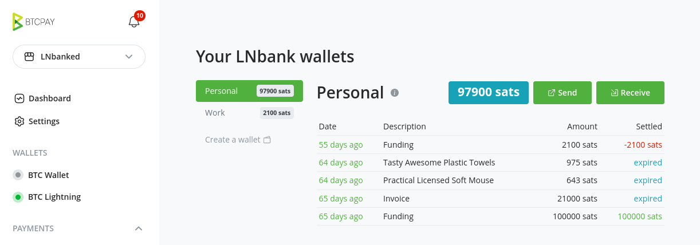Open the Invoice transaction from 65 days ago
700x245 pixels.
click(490, 199)
